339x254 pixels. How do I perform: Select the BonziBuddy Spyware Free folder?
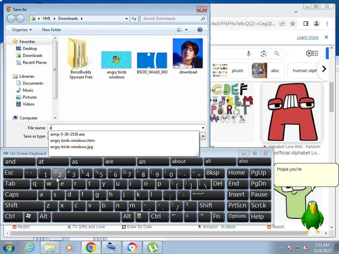(x=81, y=59)
